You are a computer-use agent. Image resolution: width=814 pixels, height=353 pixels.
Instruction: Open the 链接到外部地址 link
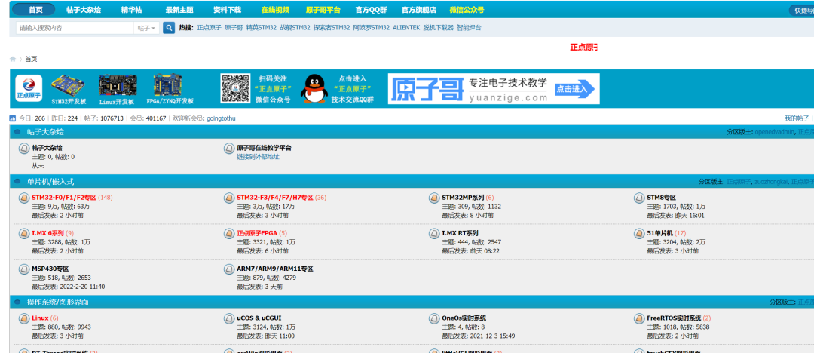click(x=258, y=156)
